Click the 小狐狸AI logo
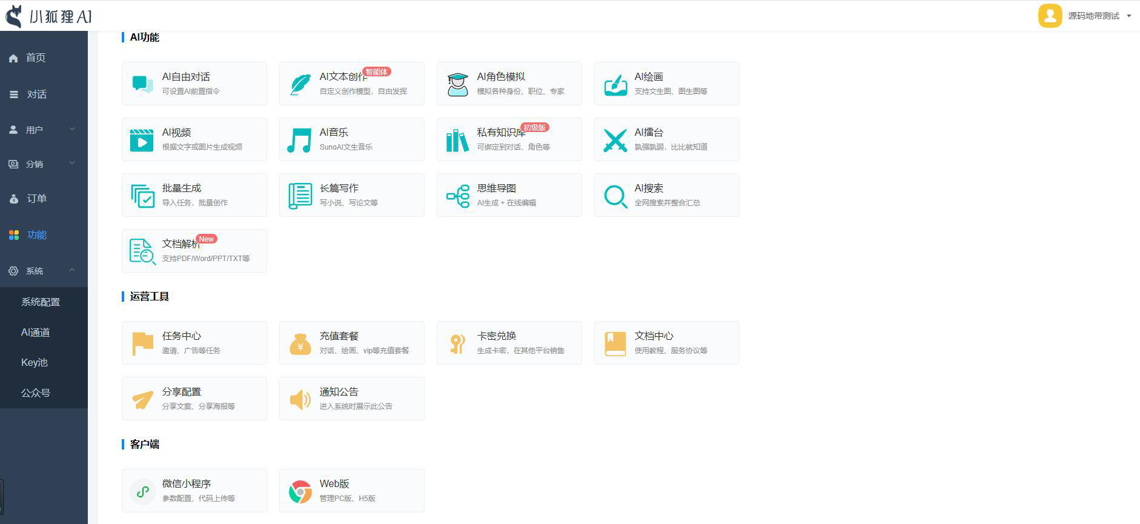This screenshot has height=524, width=1140. pyautogui.click(x=48, y=16)
